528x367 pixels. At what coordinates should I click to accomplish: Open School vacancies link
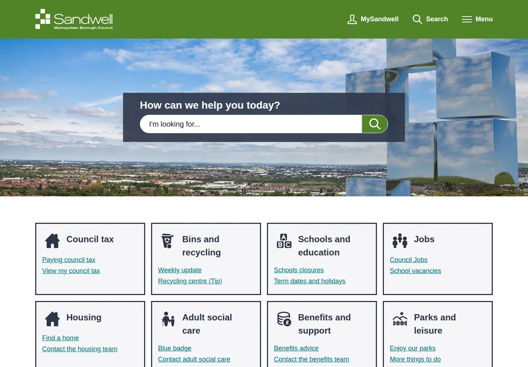(x=415, y=271)
